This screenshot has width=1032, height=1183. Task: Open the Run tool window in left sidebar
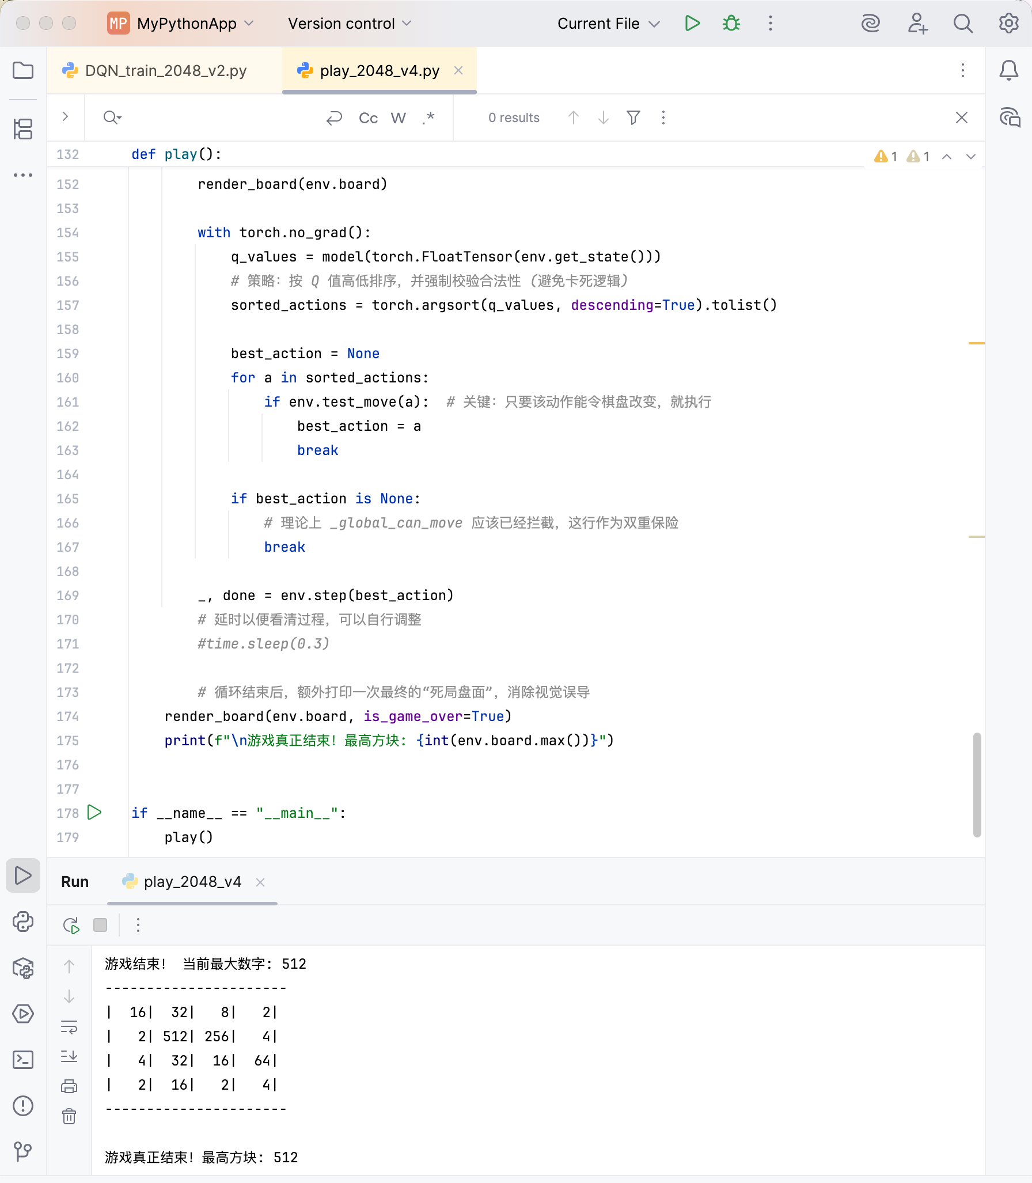[x=23, y=875]
